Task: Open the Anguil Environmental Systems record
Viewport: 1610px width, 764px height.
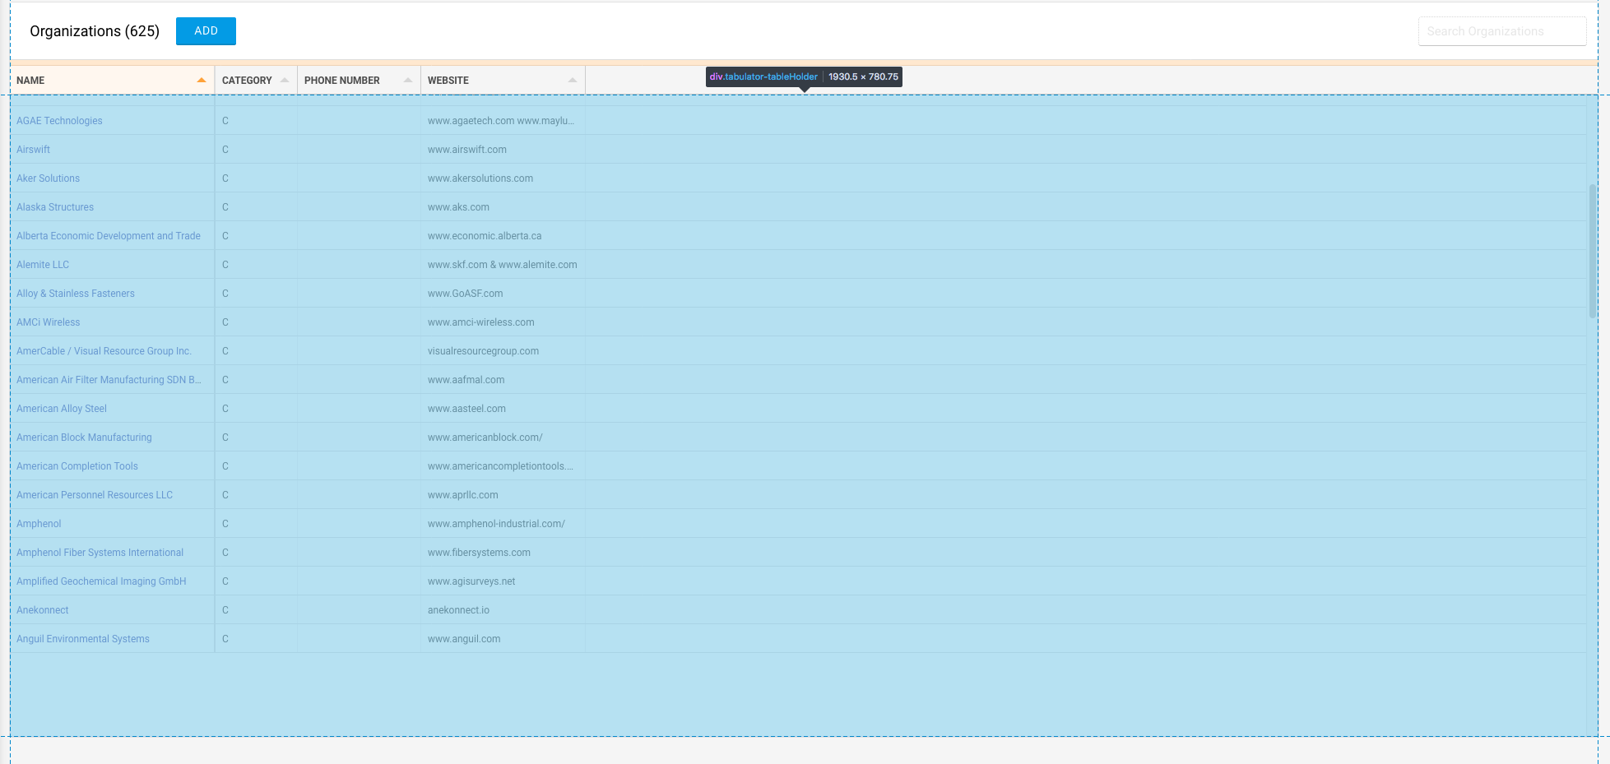Action: (82, 638)
